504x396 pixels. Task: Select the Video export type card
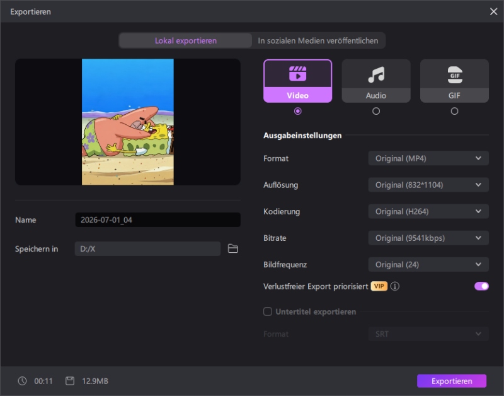[297, 81]
